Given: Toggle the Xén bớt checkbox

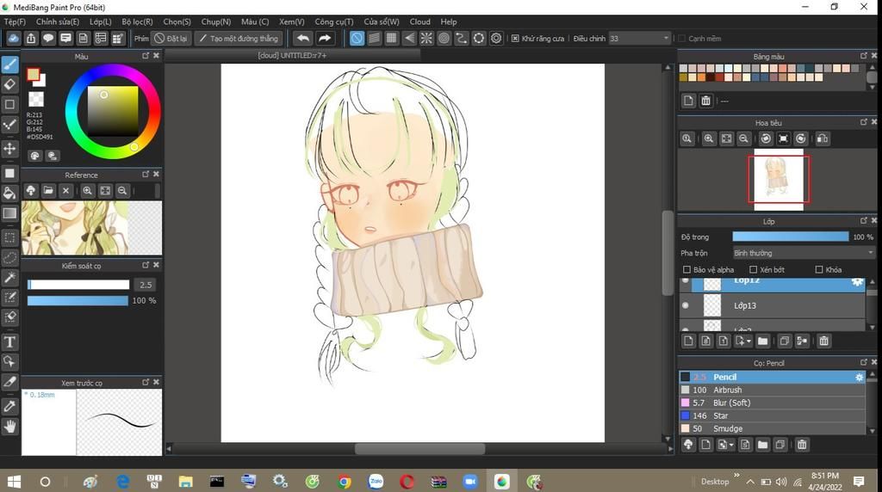Looking at the screenshot, I should [x=753, y=269].
